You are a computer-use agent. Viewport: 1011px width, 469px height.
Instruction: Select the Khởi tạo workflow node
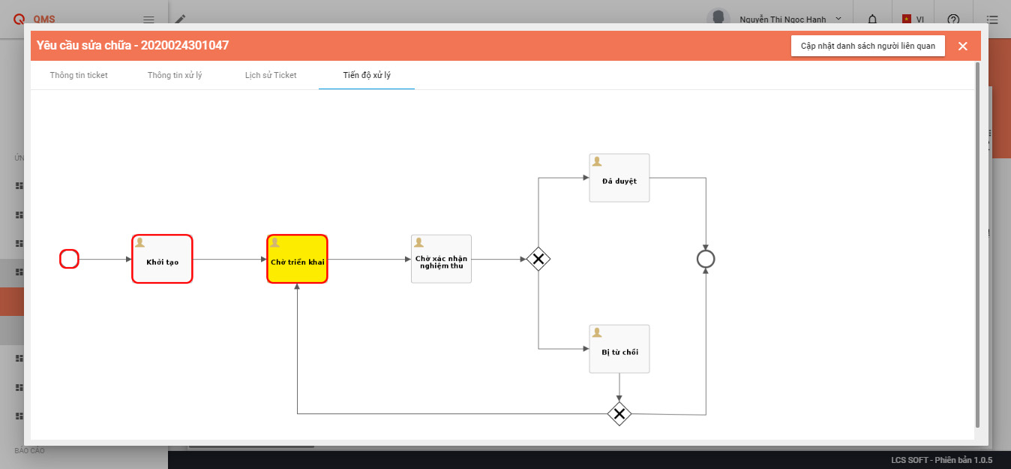click(x=162, y=259)
